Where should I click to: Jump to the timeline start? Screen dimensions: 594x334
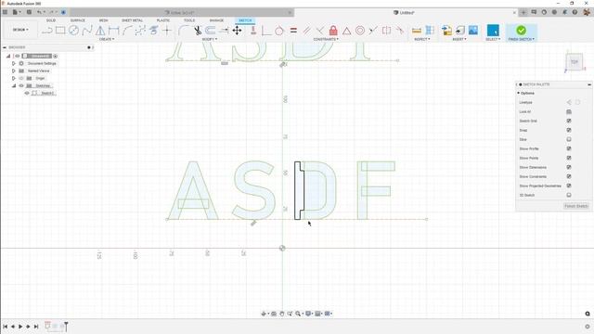[x=5, y=327]
